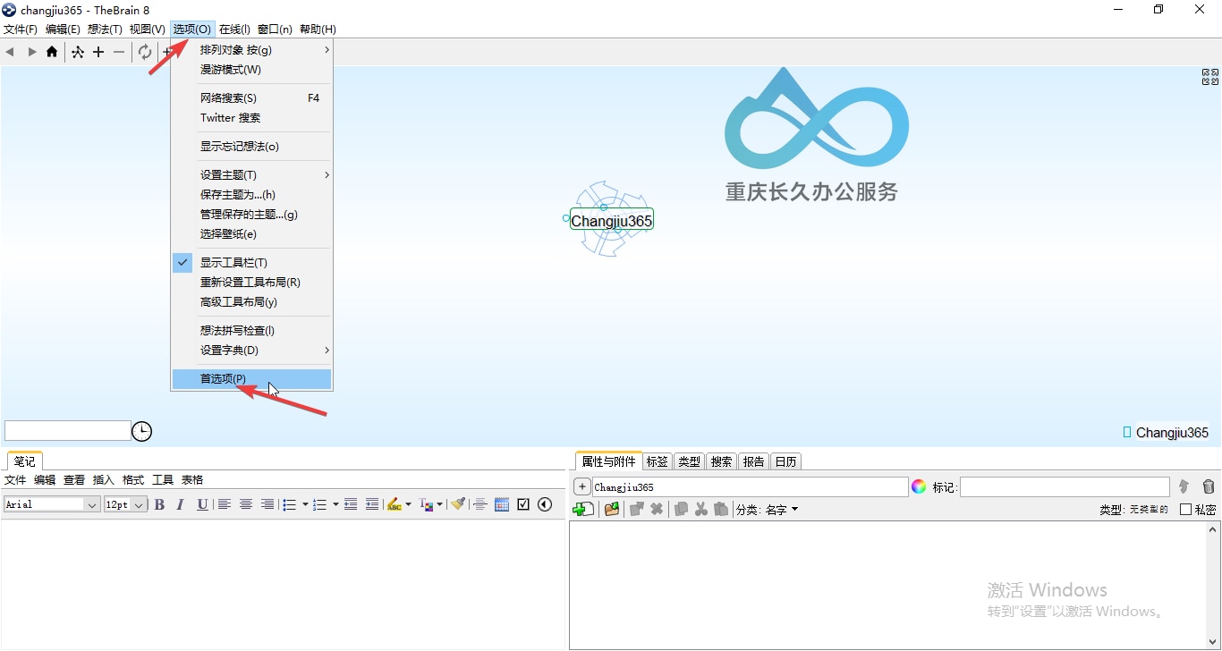
Task: Open the notes 插入 menu
Action: [x=104, y=480]
